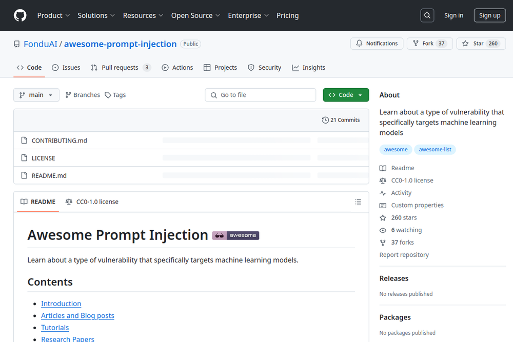513x342 pixels.
Task: Expand the Open Source menu
Action: point(195,15)
